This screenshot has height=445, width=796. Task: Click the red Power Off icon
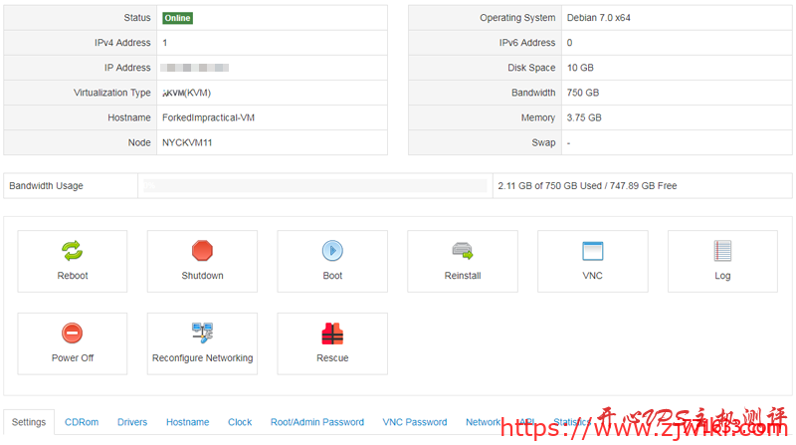pyautogui.click(x=73, y=334)
